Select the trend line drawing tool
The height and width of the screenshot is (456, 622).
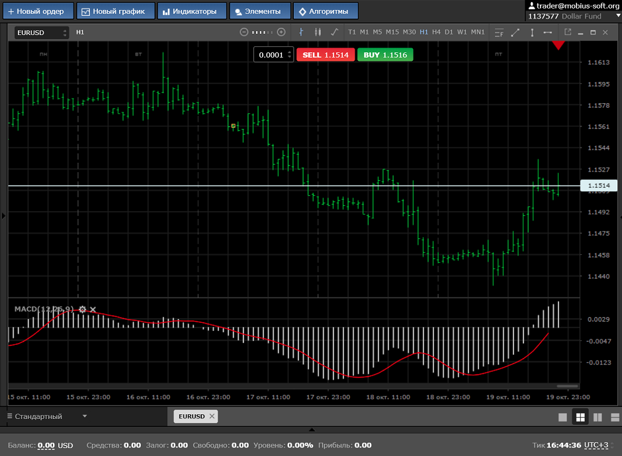point(515,32)
